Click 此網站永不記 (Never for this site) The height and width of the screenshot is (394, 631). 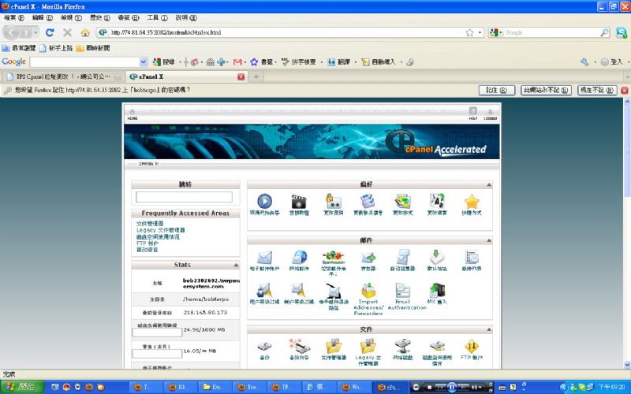546,90
